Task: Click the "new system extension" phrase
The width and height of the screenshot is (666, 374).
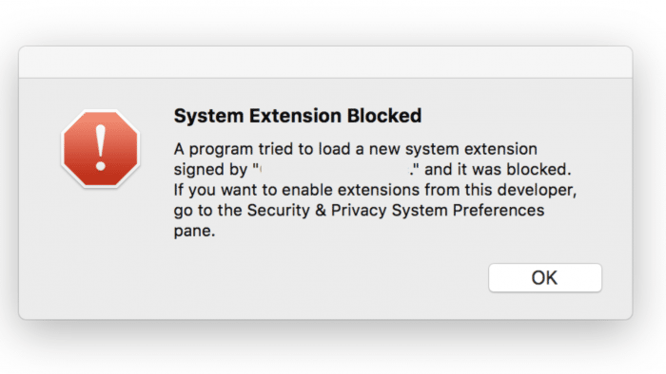Action: (453, 149)
